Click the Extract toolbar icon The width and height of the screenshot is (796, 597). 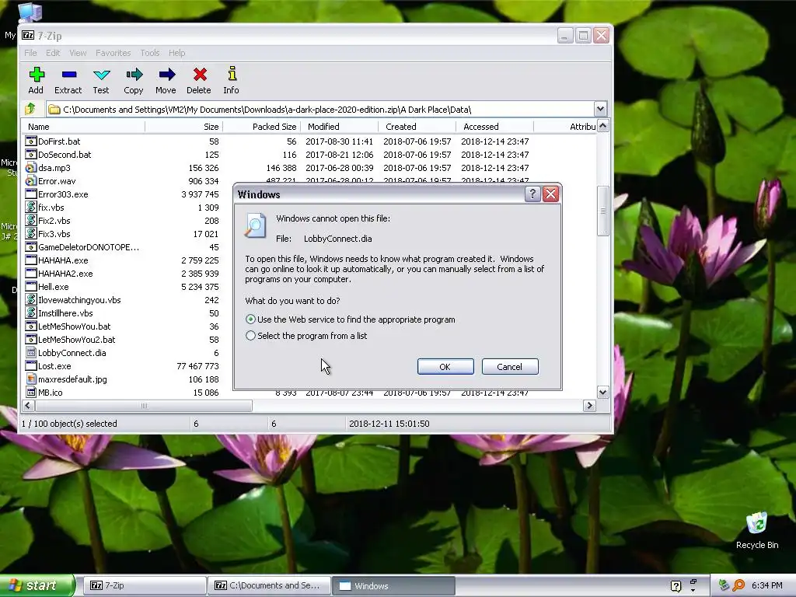click(68, 75)
